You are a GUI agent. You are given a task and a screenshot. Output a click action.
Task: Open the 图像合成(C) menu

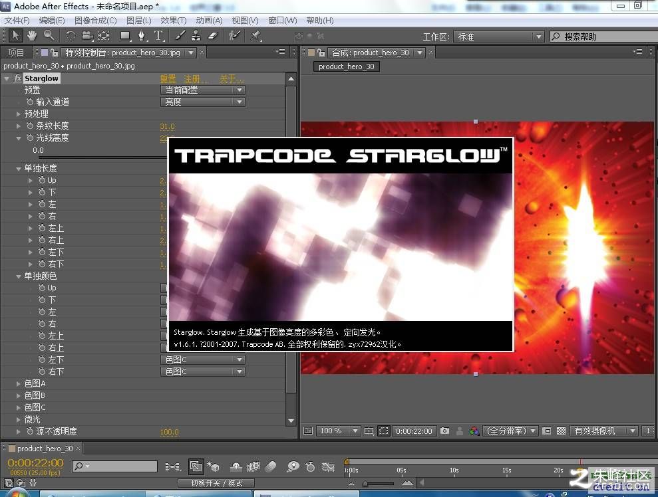click(x=95, y=21)
